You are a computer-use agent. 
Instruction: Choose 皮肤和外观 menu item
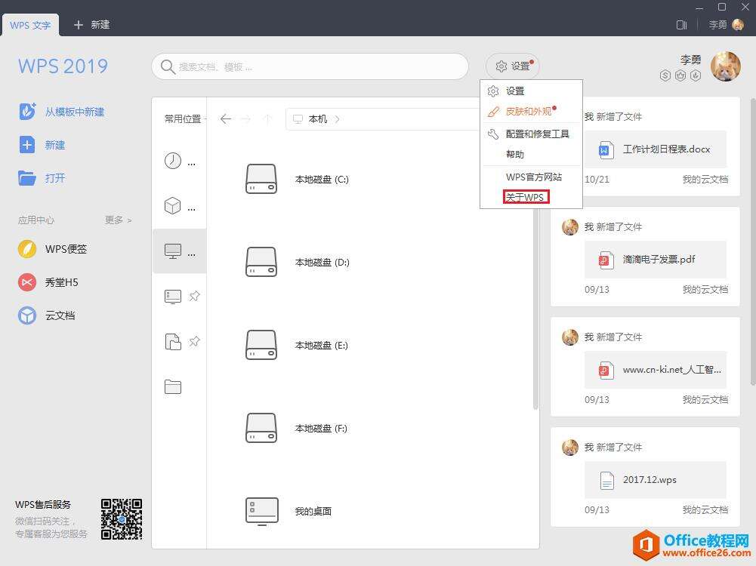[x=531, y=111]
